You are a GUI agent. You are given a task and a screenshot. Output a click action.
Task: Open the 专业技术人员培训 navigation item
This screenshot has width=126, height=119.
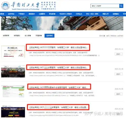click(66, 14)
